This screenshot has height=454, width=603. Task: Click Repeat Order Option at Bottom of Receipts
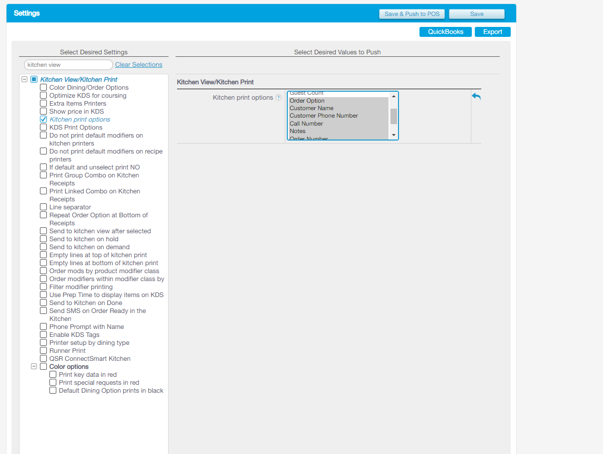pyautogui.click(x=99, y=219)
